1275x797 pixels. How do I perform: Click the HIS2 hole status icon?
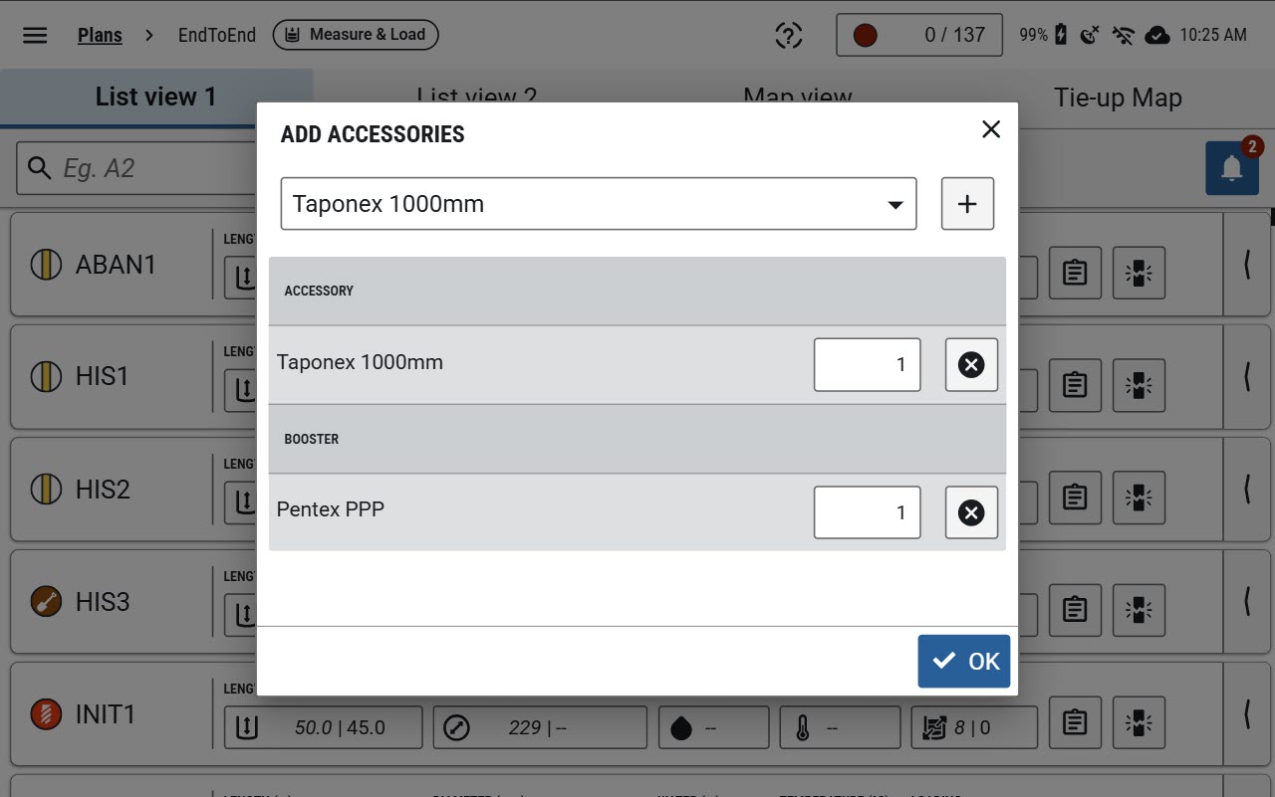coord(46,490)
